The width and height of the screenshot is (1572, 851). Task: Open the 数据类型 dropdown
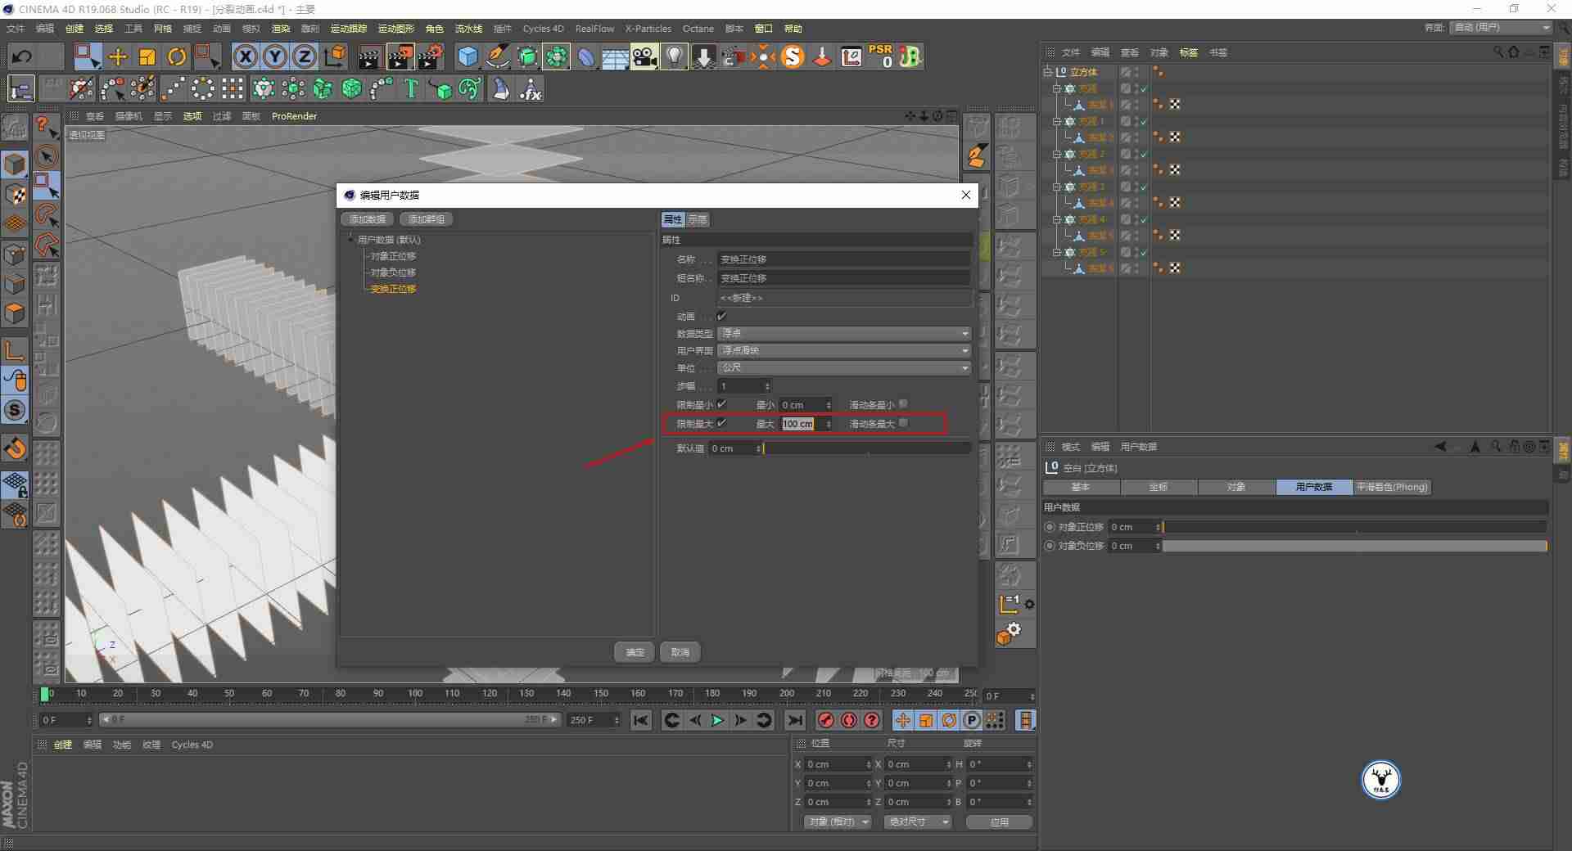(844, 333)
